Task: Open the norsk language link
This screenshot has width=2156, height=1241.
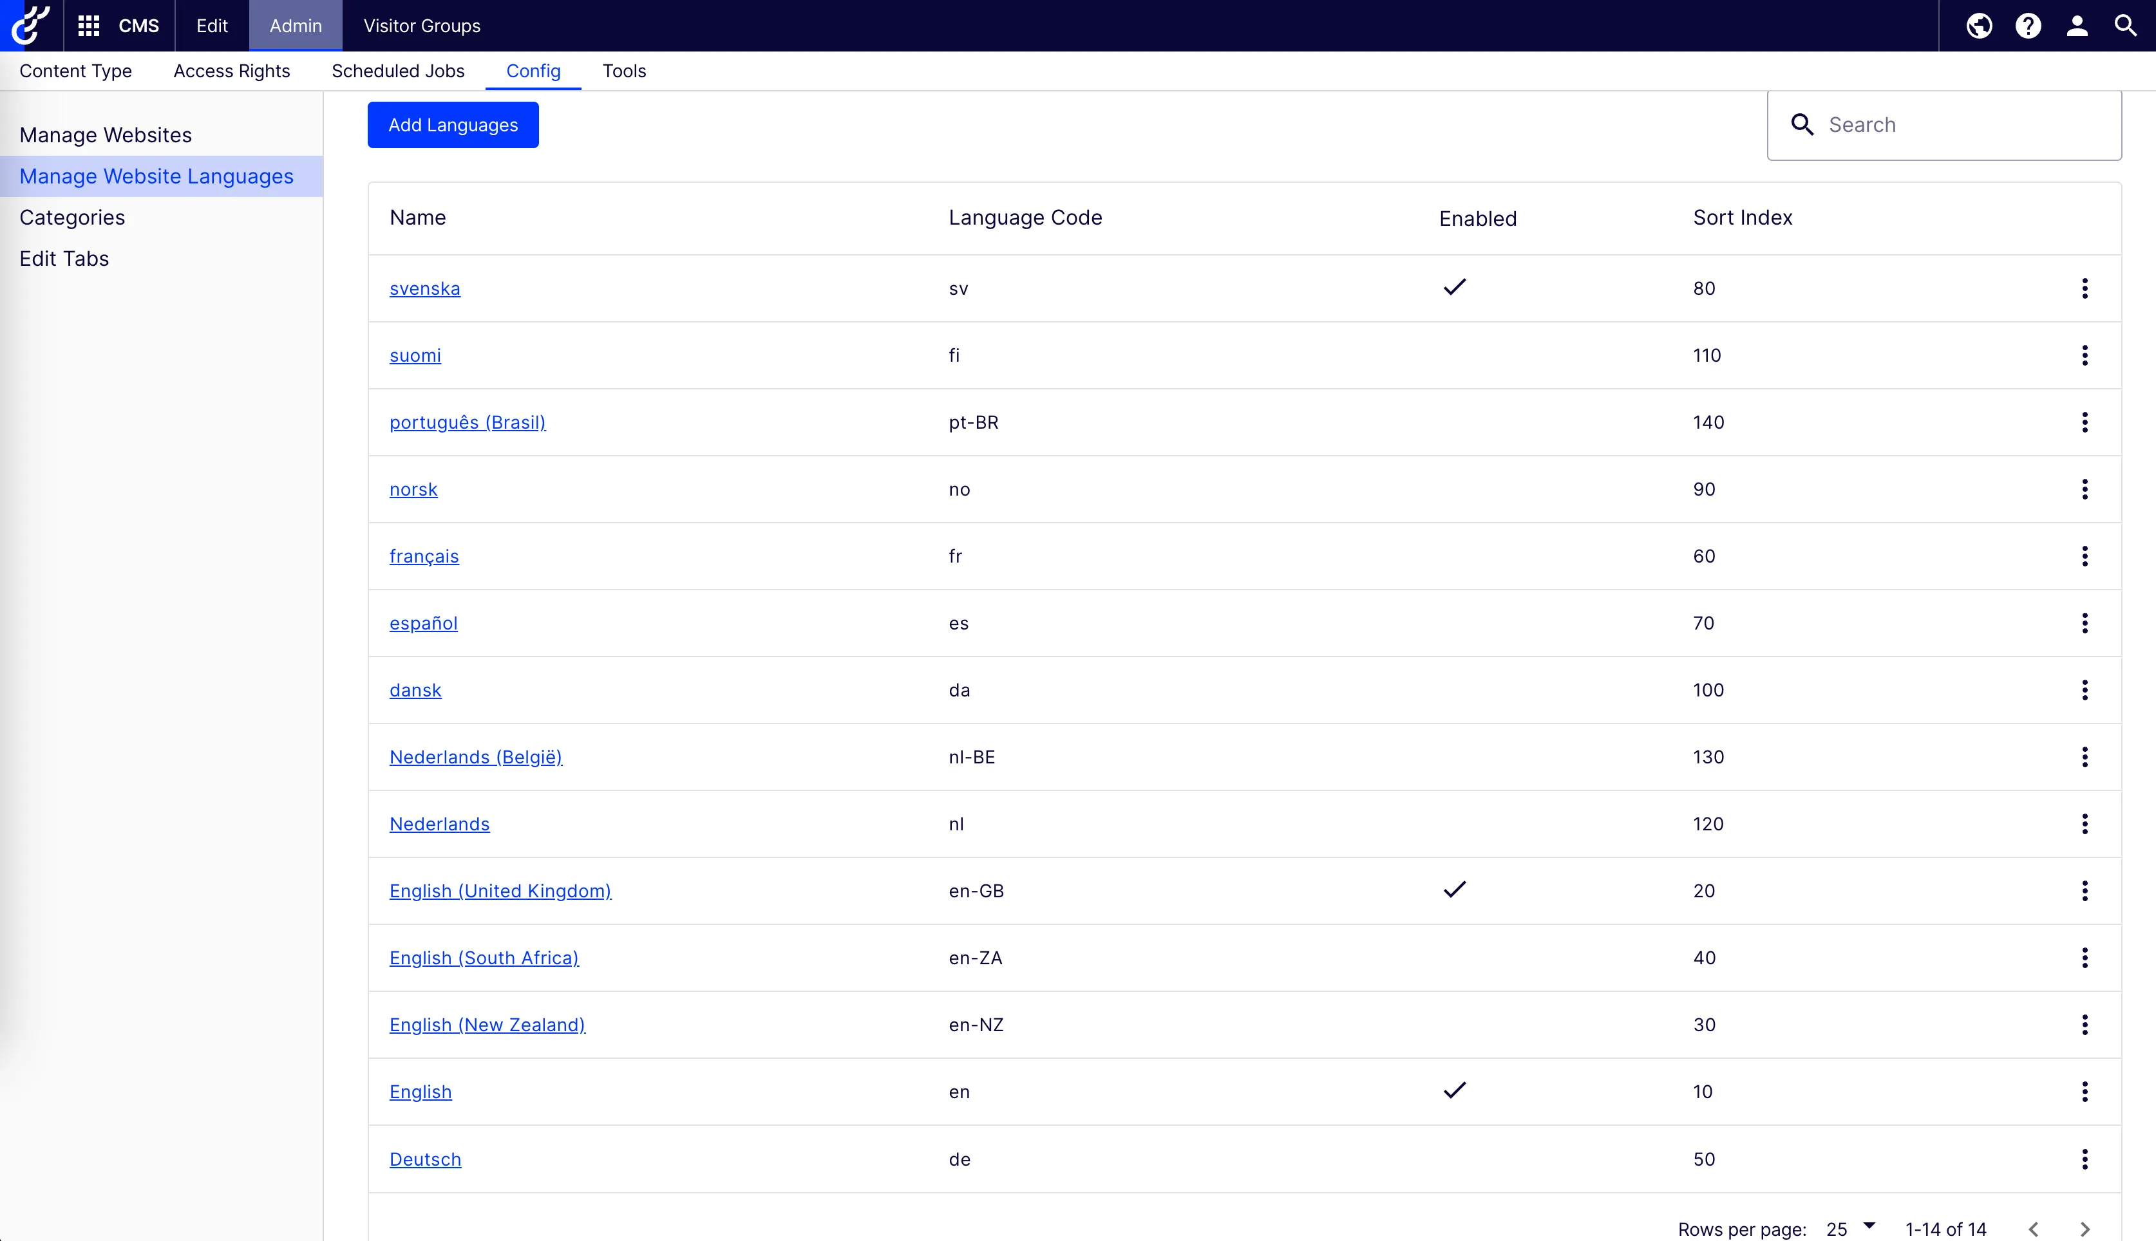Action: [413, 489]
